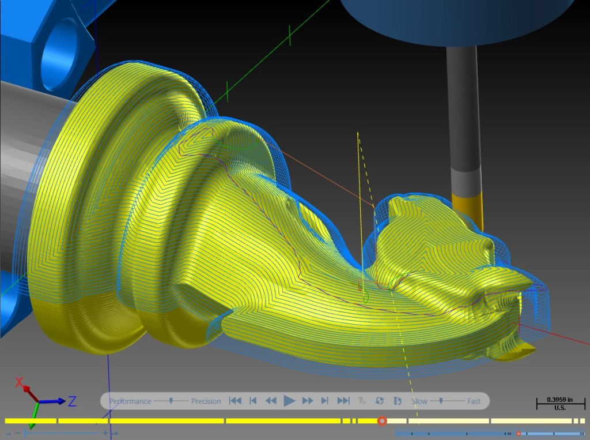Step forward one move

[x=325, y=401]
